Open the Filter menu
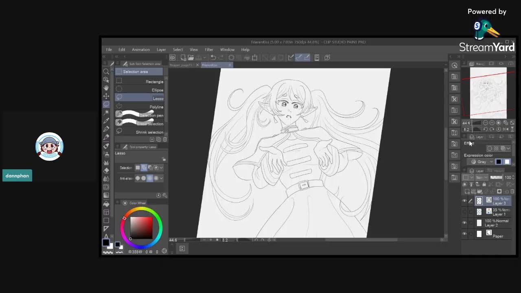 pos(209,50)
